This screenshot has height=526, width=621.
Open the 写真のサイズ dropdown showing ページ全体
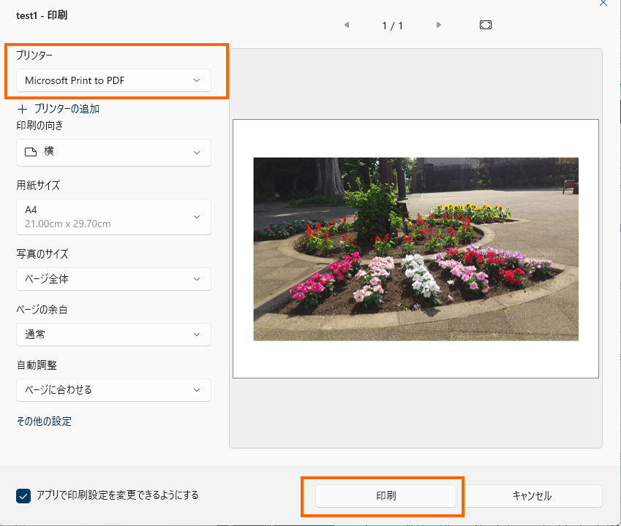coord(113,279)
